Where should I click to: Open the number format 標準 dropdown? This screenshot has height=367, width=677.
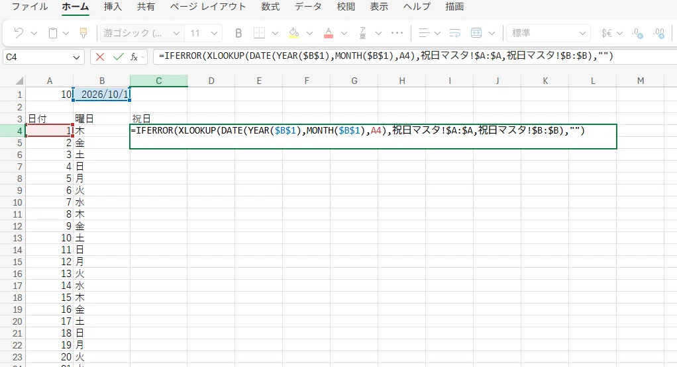pyautogui.click(x=548, y=33)
